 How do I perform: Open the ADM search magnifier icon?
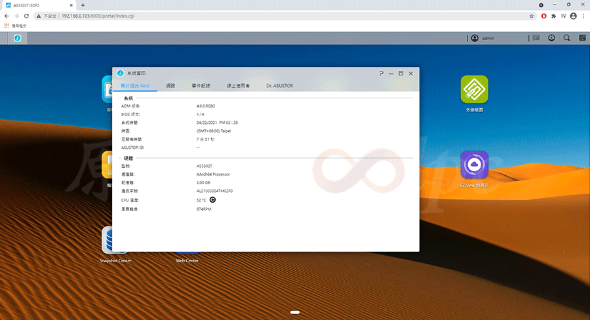point(566,39)
